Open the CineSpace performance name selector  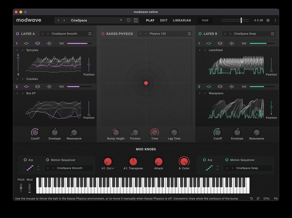tap(96, 20)
